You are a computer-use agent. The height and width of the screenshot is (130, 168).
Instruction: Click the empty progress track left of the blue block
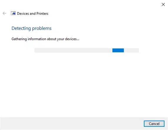pos(73,50)
